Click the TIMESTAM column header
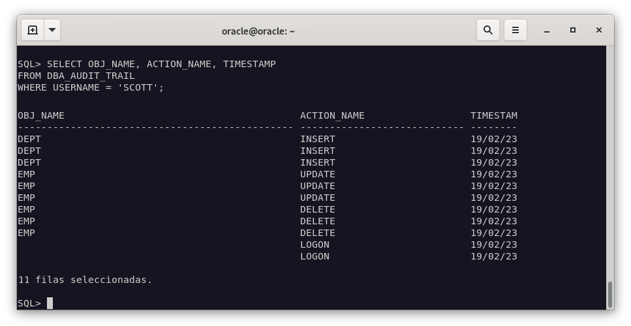This screenshot has width=631, height=326. [x=493, y=115]
